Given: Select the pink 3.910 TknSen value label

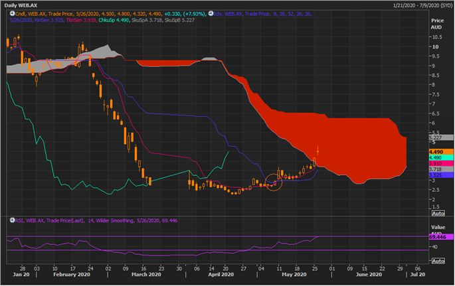Looking at the screenshot, I should coord(441,163).
